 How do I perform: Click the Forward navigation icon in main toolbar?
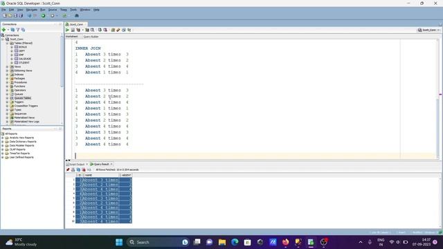[x=53, y=16]
